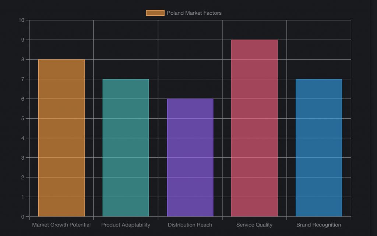Image resolution: width=377 pixels, height=236 pixels.
Task: Select the teal Product Adaptability bar
Action: 126,148
